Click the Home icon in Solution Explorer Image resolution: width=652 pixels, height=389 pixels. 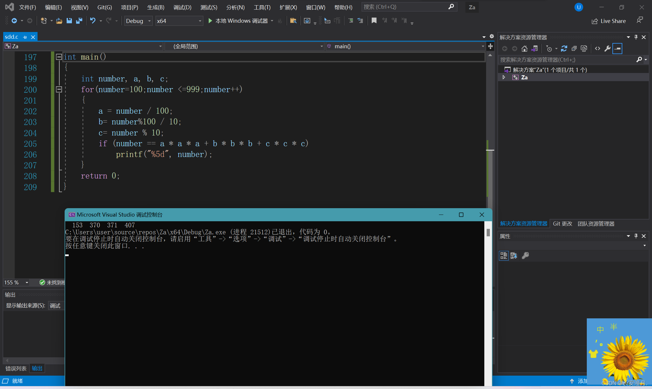point(524,49)
